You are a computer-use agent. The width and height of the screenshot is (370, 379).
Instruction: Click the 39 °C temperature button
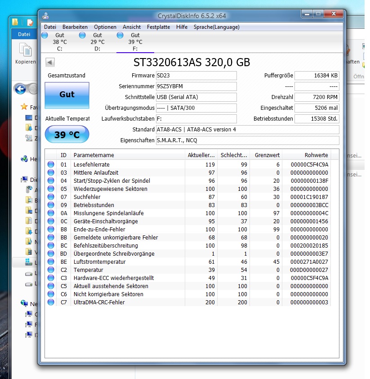tap(67, 135)
